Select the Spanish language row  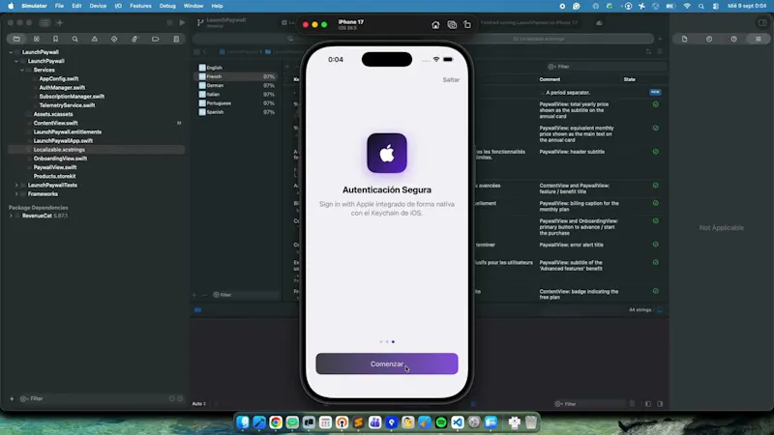click(237, 112)
